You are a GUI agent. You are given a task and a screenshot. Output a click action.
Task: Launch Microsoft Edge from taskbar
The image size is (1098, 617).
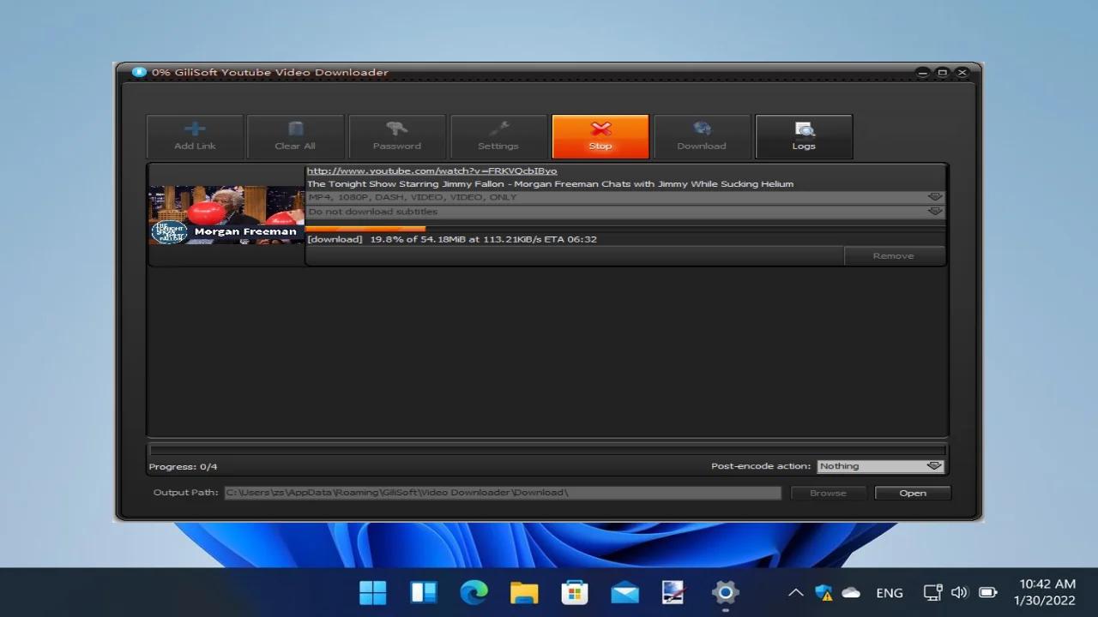pos(474,592)
